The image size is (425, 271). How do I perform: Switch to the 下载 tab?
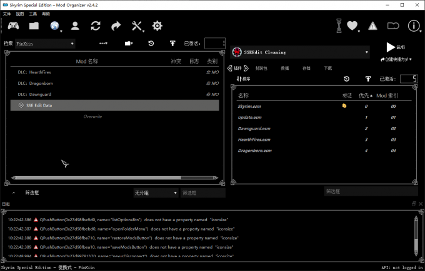click(327, 68)
